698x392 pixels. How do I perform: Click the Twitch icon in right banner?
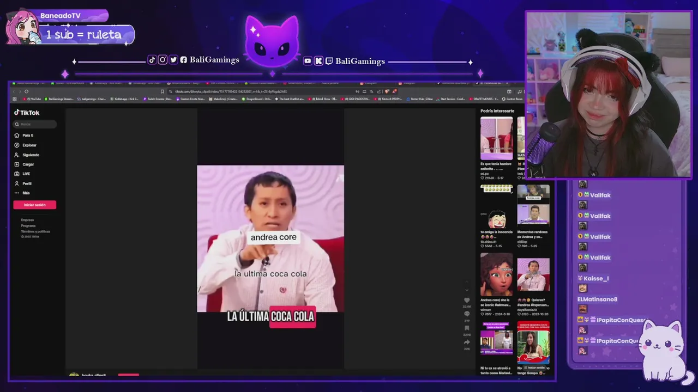pyautogui.click(x=329, y=61)
